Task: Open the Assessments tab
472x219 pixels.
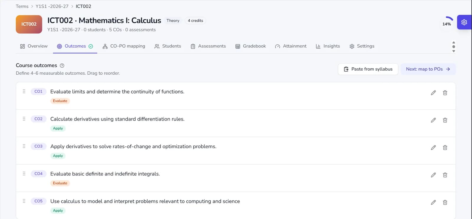Action: point(208,46)
